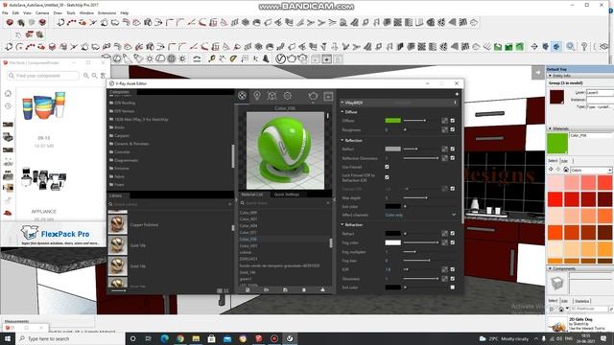Viewport: 614px width, 345px height.
Task: Click the save-material icon below material list
Action: pyautogui.click(x=285, y=289)
